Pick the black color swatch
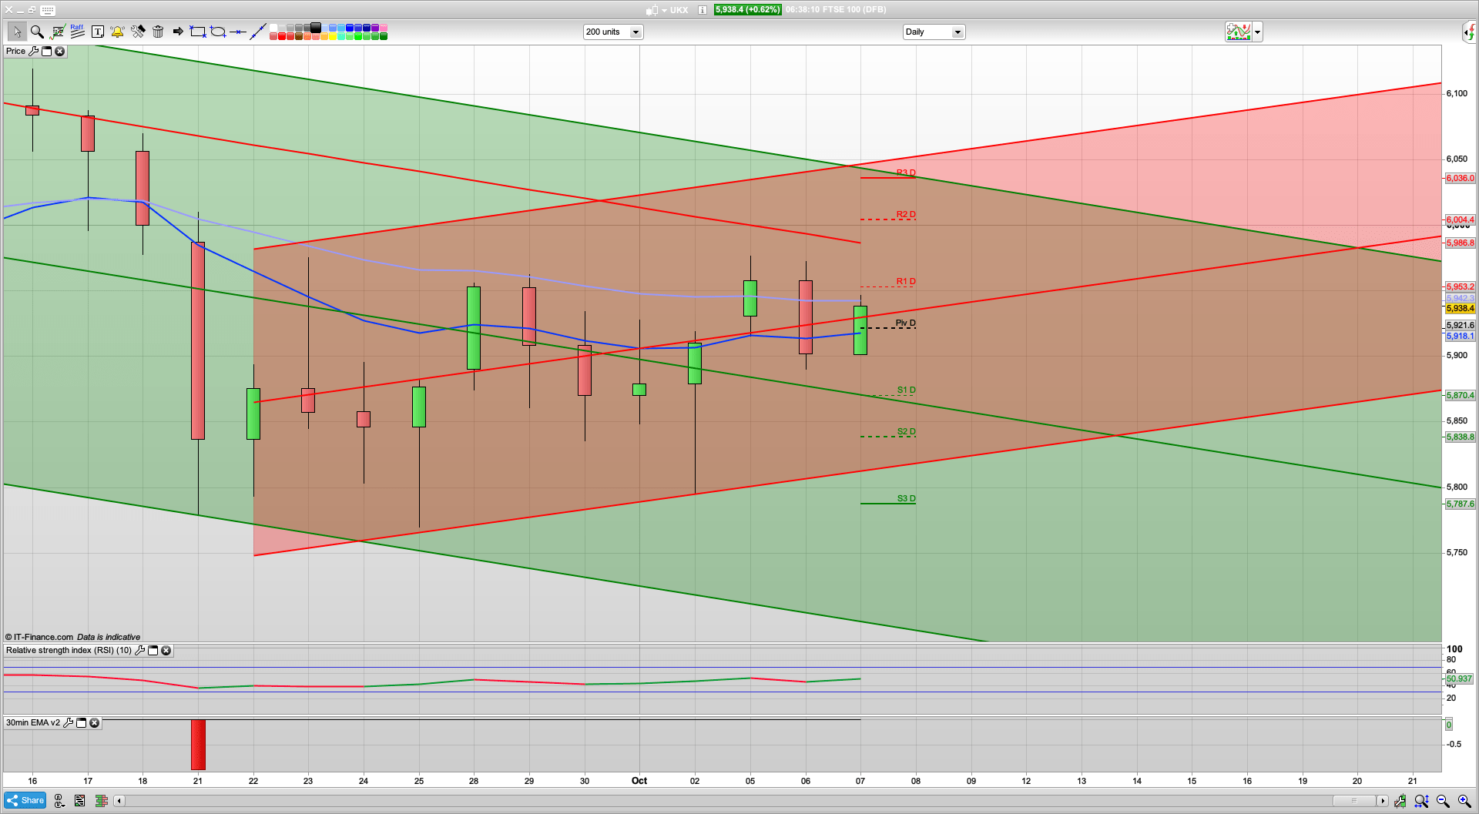 pos(316,27)
